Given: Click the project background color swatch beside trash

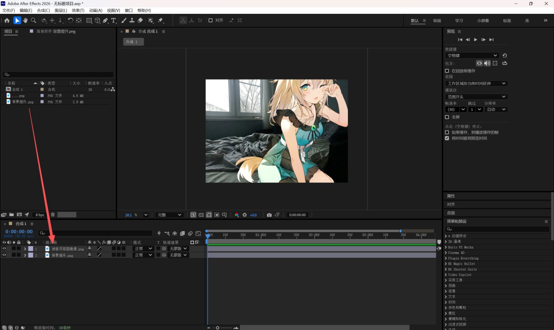Looking at the screenshot, I should [x=67, y=215].
